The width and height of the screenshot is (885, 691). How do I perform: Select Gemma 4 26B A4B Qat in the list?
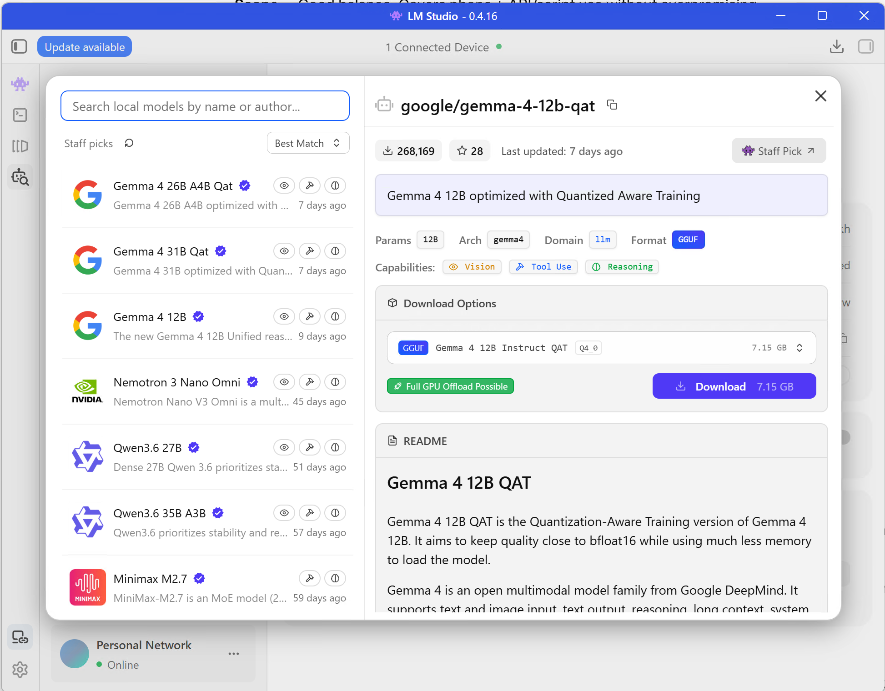click(x=208, y=195)
